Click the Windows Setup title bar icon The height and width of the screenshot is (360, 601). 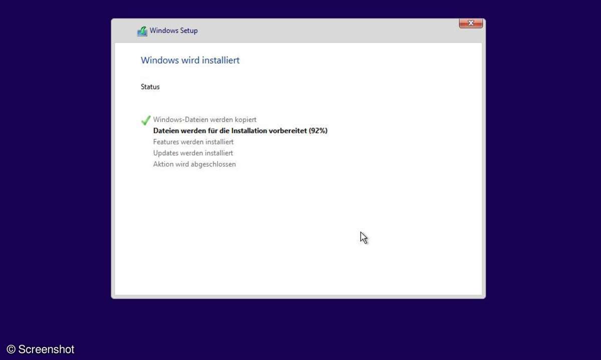point(142,31)
